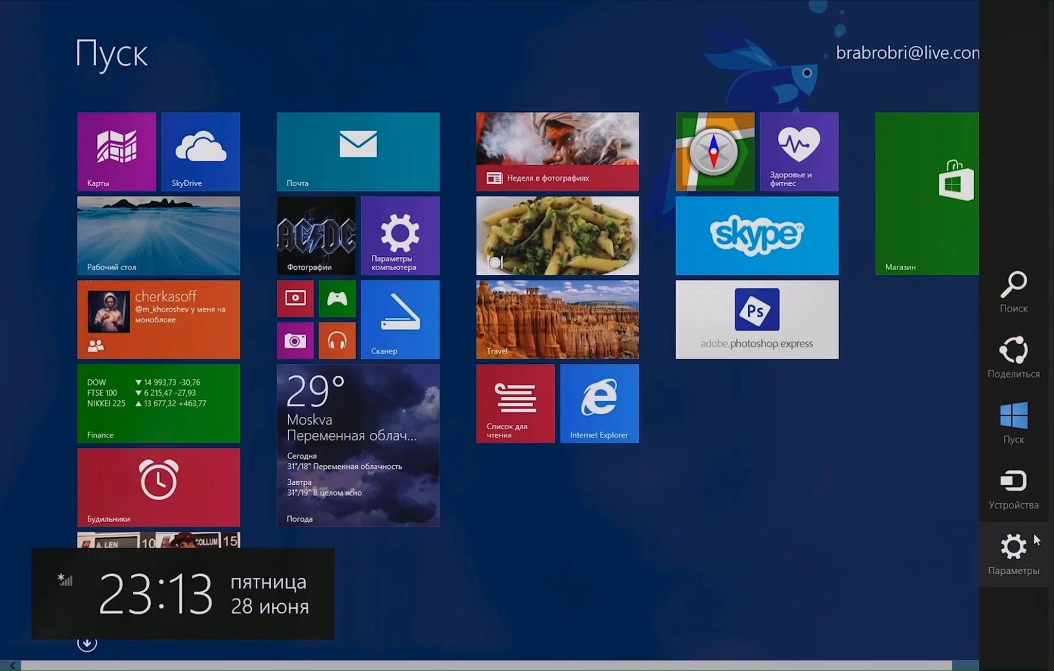Open the SkyDrive cloud tile
The height and width of the screenshot is (671, 1054).
(x=200, y=151)
